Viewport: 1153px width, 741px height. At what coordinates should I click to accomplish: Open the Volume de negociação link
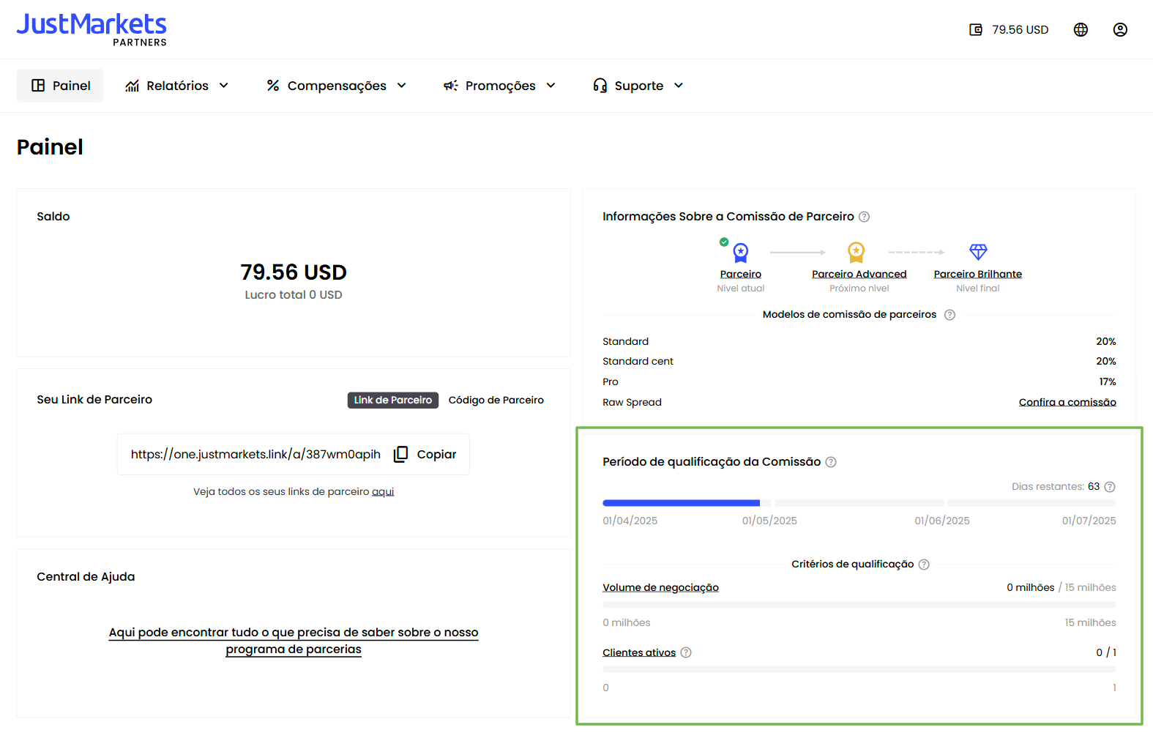point(660,587)
